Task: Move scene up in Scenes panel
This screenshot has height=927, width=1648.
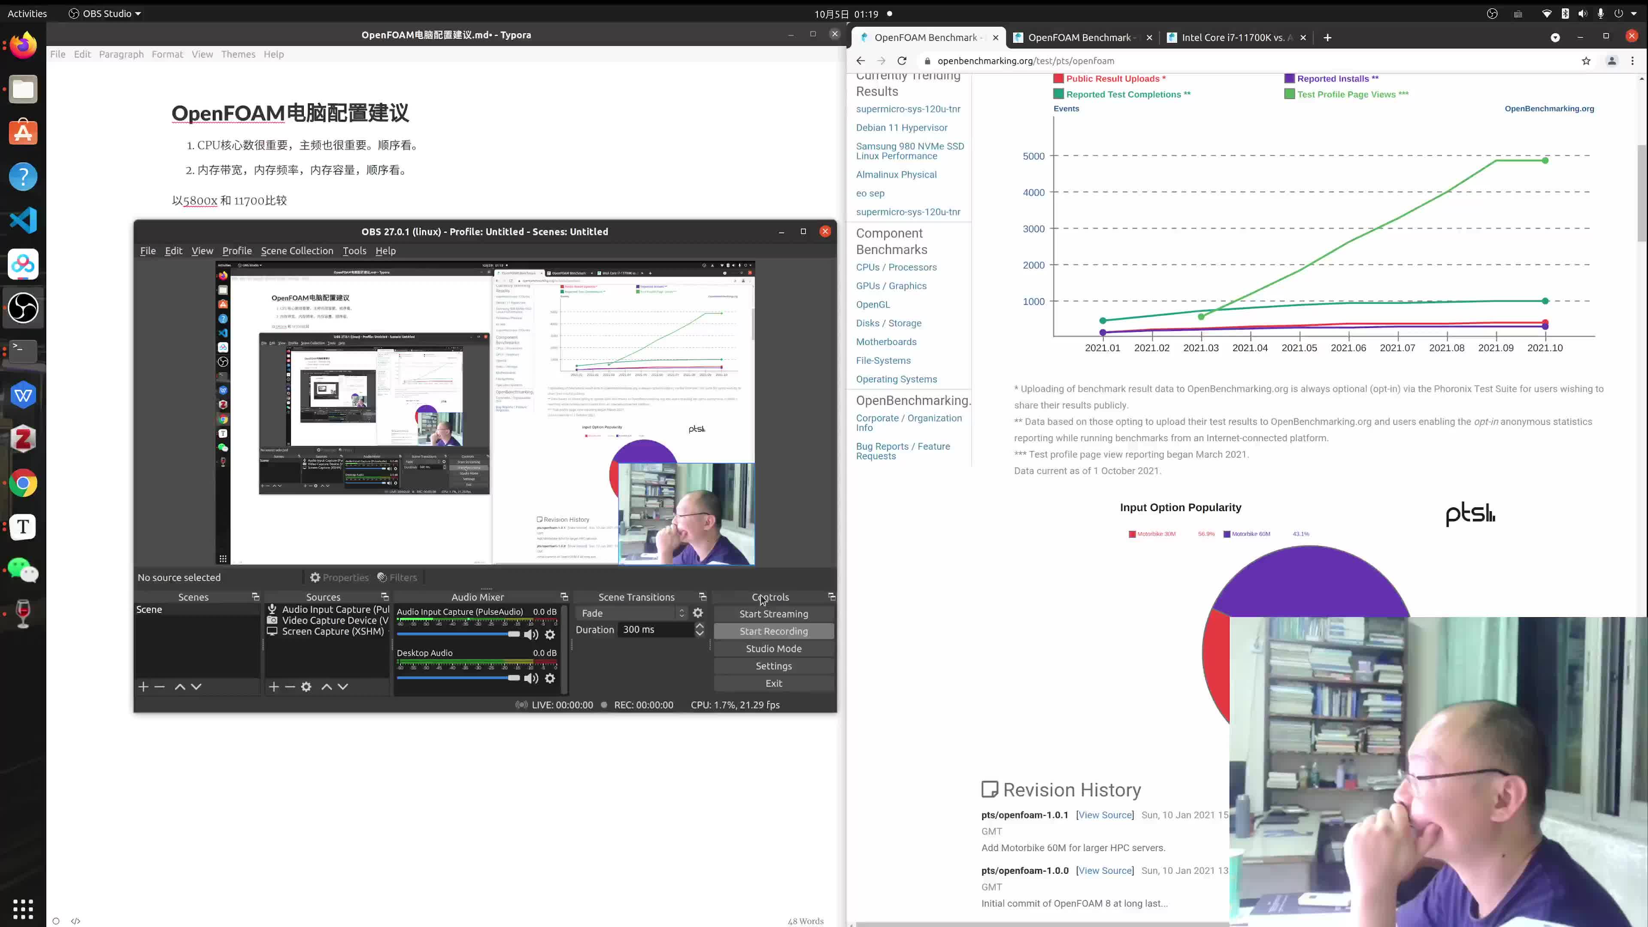Action: pos(180,687)
